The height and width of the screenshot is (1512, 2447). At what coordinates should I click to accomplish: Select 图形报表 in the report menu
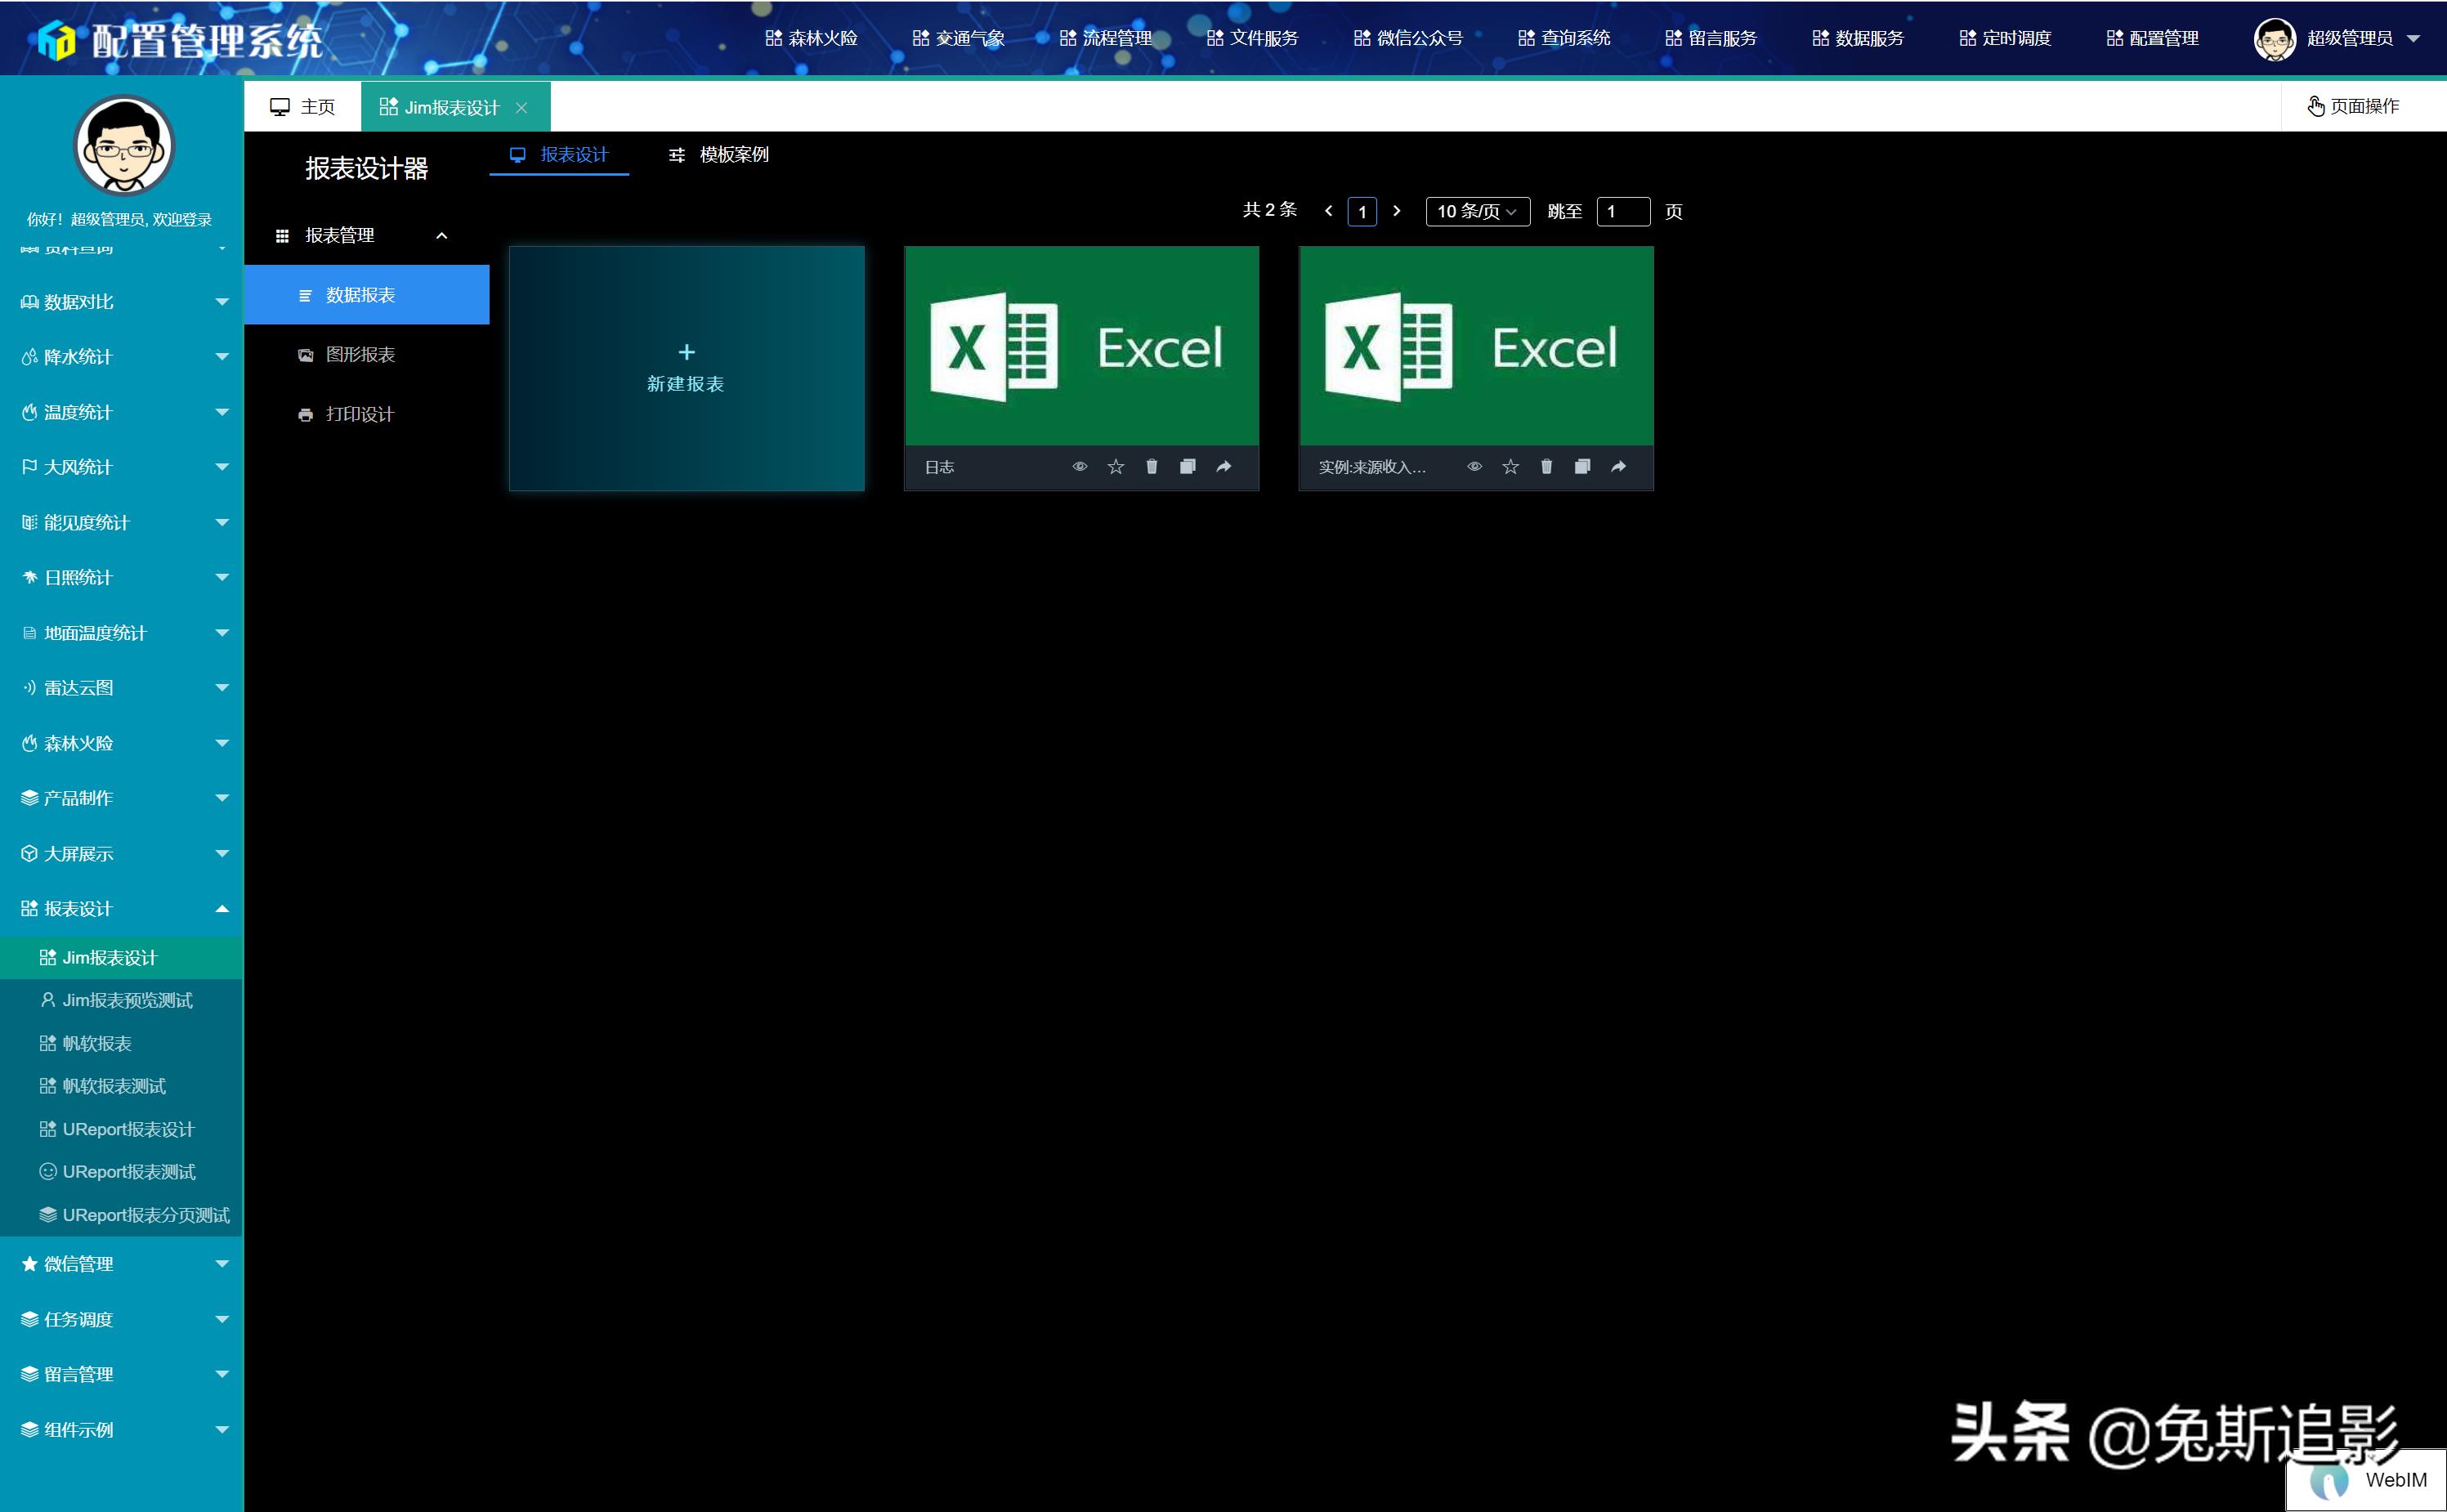click(x=360, y=355)
